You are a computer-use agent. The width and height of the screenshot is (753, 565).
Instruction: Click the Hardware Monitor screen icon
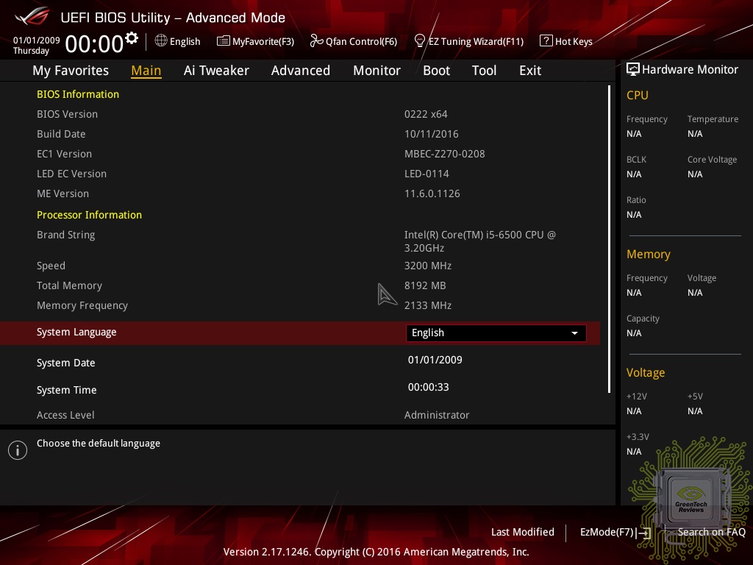tap(633, 69)
